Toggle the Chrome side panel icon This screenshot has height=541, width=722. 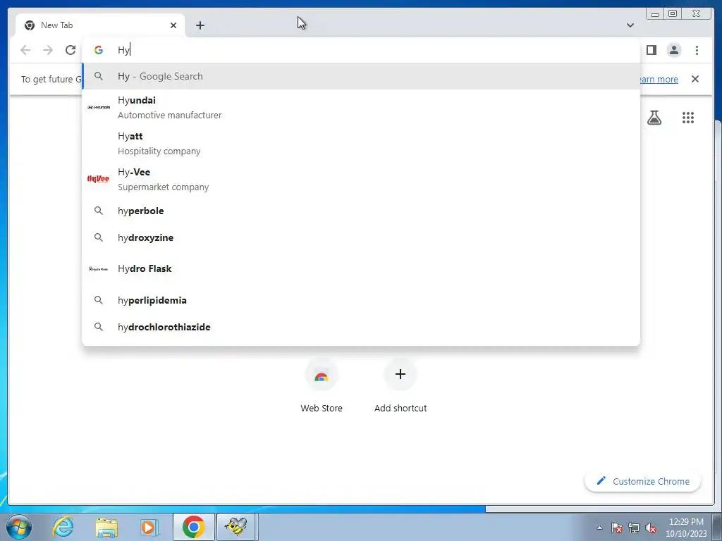click(x=651, y=50)
